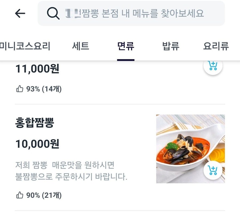Click the magnifier search icon

53,13
